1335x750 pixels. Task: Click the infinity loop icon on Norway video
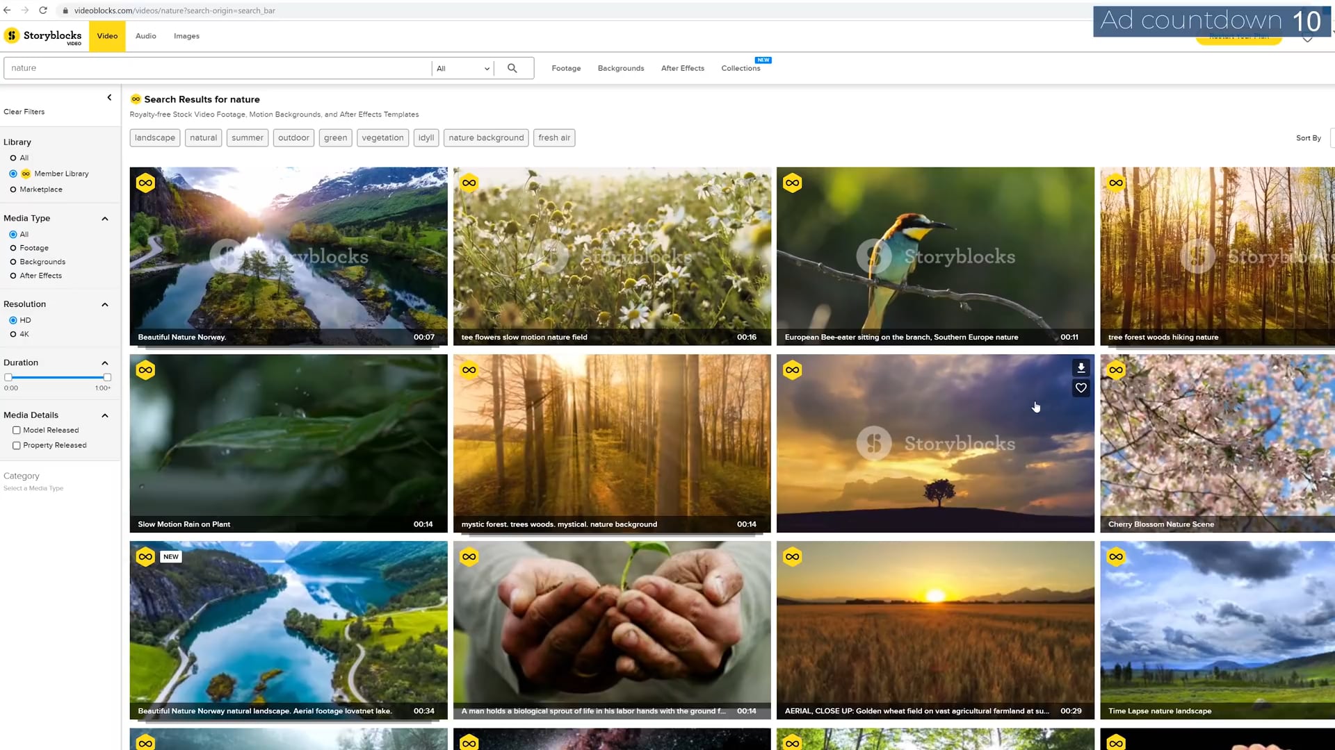(x=145, y=182)
